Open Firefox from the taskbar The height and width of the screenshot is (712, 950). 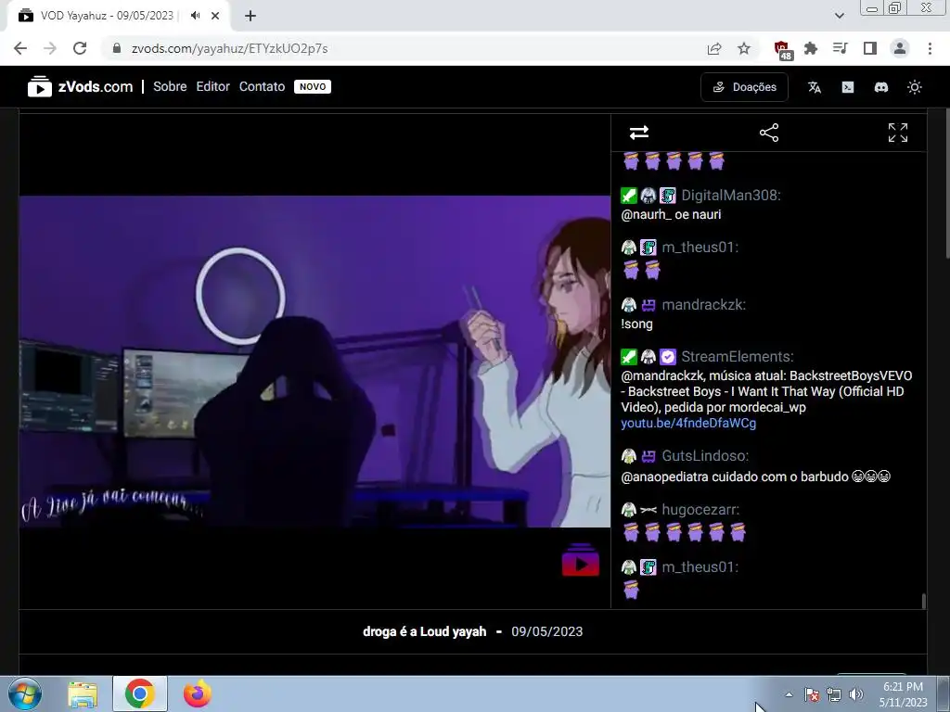pos(198,693)
